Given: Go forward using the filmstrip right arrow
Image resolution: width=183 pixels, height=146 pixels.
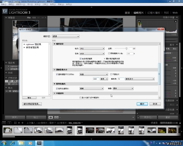Looking at the screenshot, I should tap(22, 123).
